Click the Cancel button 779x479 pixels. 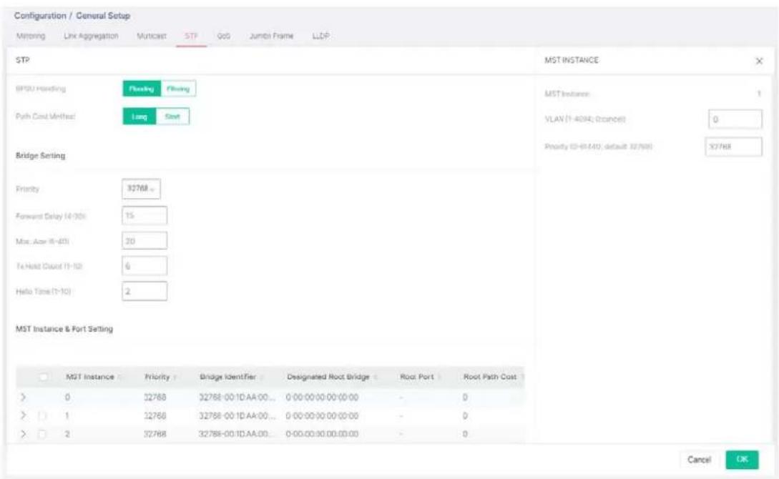(699, 460)
